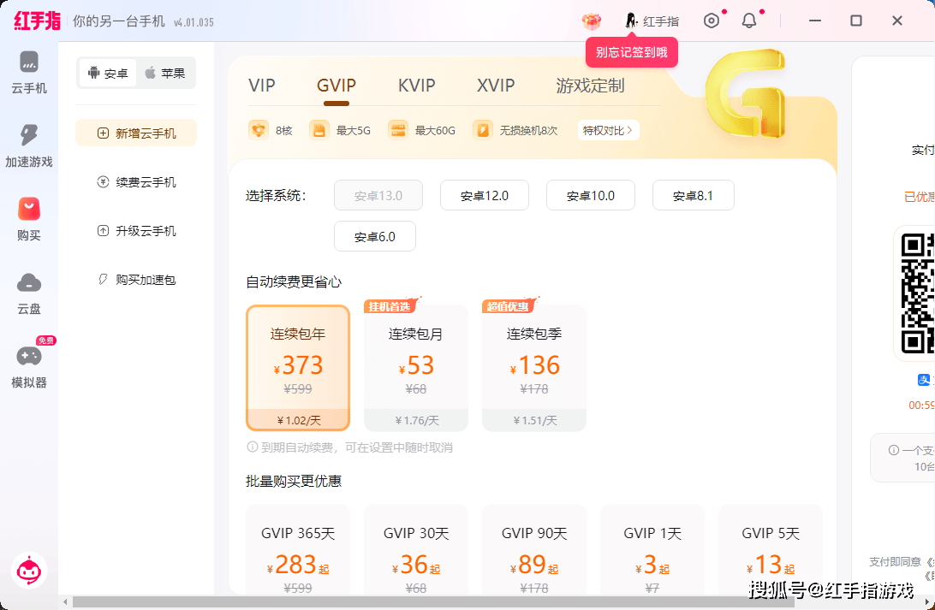Click the horizontal scrollbar at the bottom
Screen dimensions: 935x610
coord(433,602)
